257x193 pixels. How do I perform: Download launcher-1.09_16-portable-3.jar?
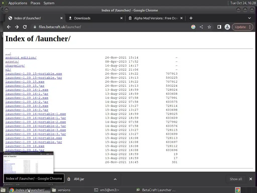pyautogui.click(x=36, y=134)
